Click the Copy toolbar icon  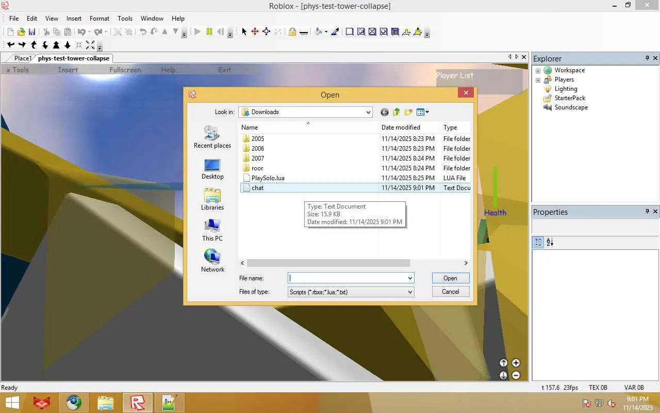(x=57, y=32)
